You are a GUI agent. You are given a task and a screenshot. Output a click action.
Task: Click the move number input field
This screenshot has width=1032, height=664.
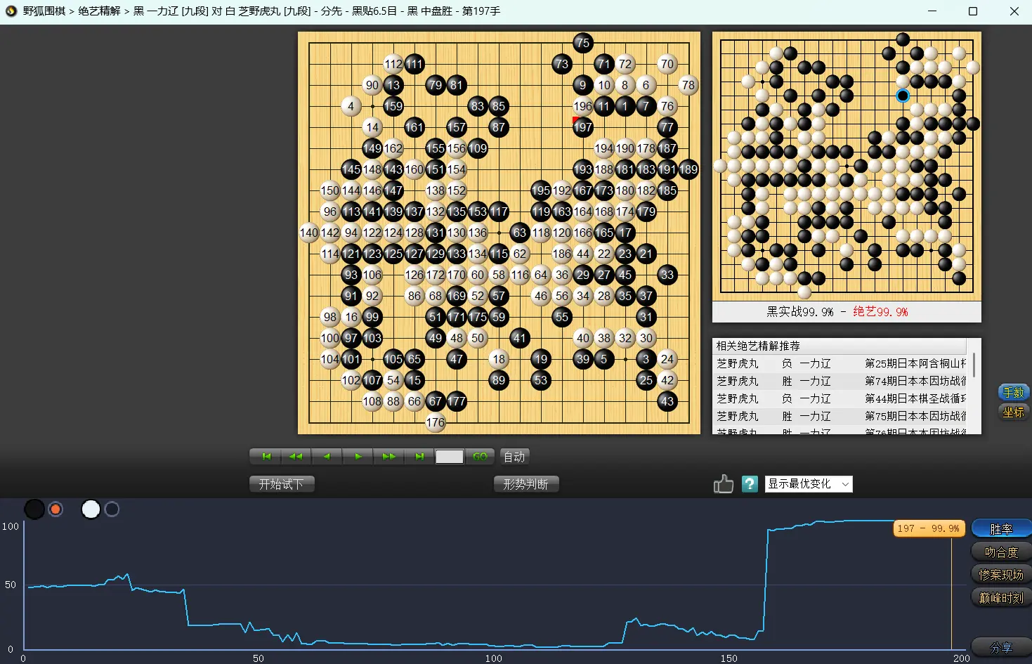[449, 457]
